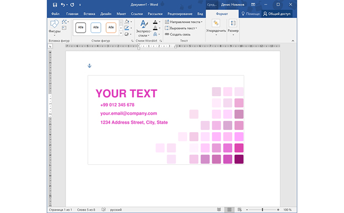
Task: Zoom in with the plus button
Action: (278, 210)
